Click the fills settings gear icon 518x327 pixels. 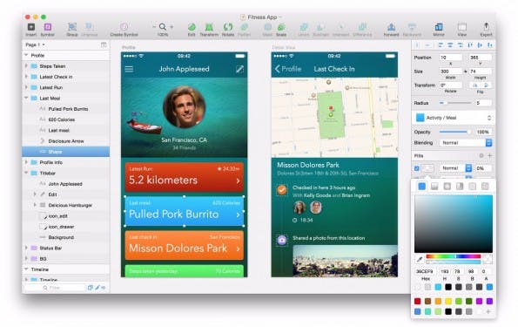(x=481, y=155)
